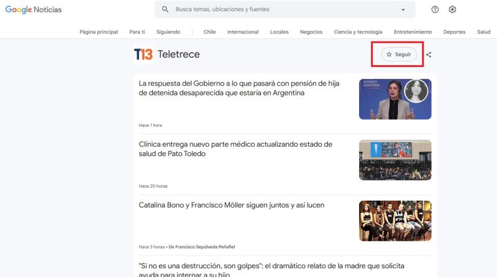The image size is (497, 277).
Task: Open the 'Si no es una destrucción' article
Action: 271,270
